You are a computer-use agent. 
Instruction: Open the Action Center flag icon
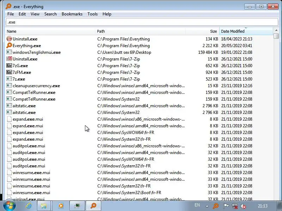pos(226,206)
